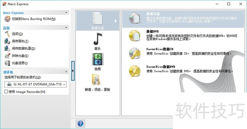Open the G: HL-DT-ST DVDRAM recorder dropdown
The image size is (247, 129).
[x=36, y=84]
